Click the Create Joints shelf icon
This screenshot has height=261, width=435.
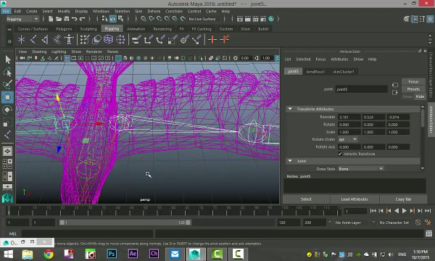pyautogui.click(x=33, y=40)
